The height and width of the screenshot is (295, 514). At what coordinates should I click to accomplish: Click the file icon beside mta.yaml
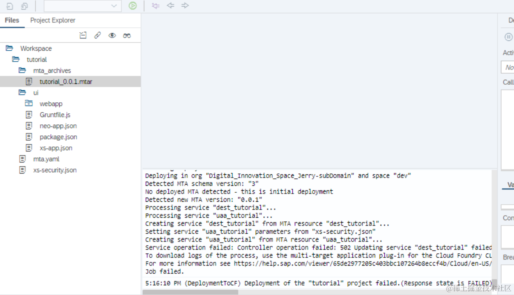[22, 159]
